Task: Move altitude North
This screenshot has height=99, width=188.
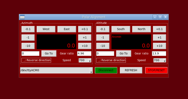Action: [x=142, y=29]
